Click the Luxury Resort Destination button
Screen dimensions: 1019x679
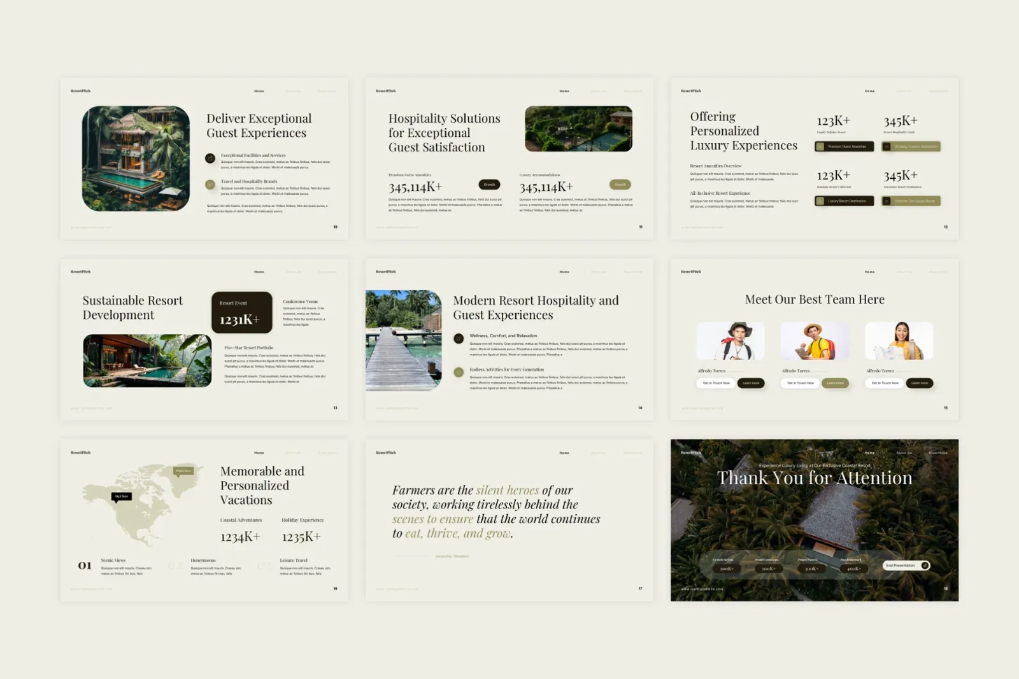pyautogui.click(x=844, y=201)
